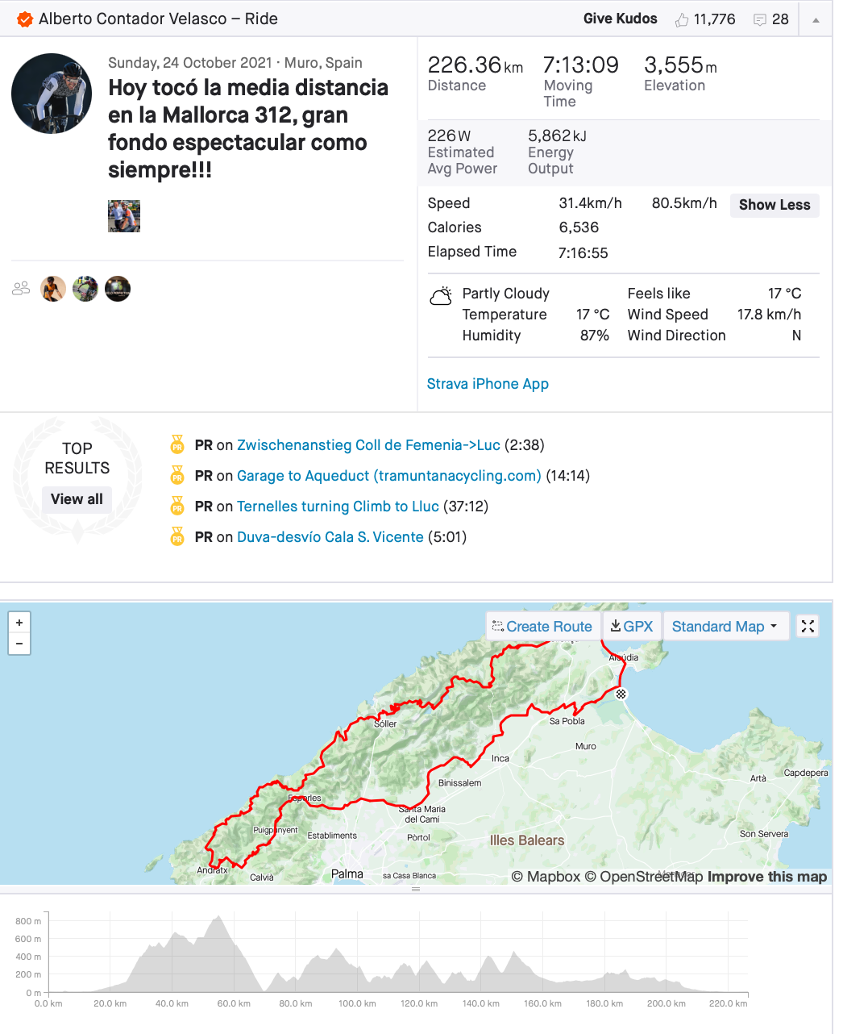Viewport: 843px width, 1034px height.
Task: Click the fullscreen map icon
Action: click(x=808, y=627)
